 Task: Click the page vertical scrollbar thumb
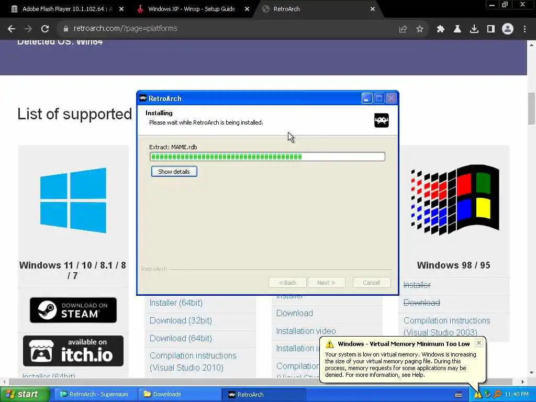click(532, 108)
